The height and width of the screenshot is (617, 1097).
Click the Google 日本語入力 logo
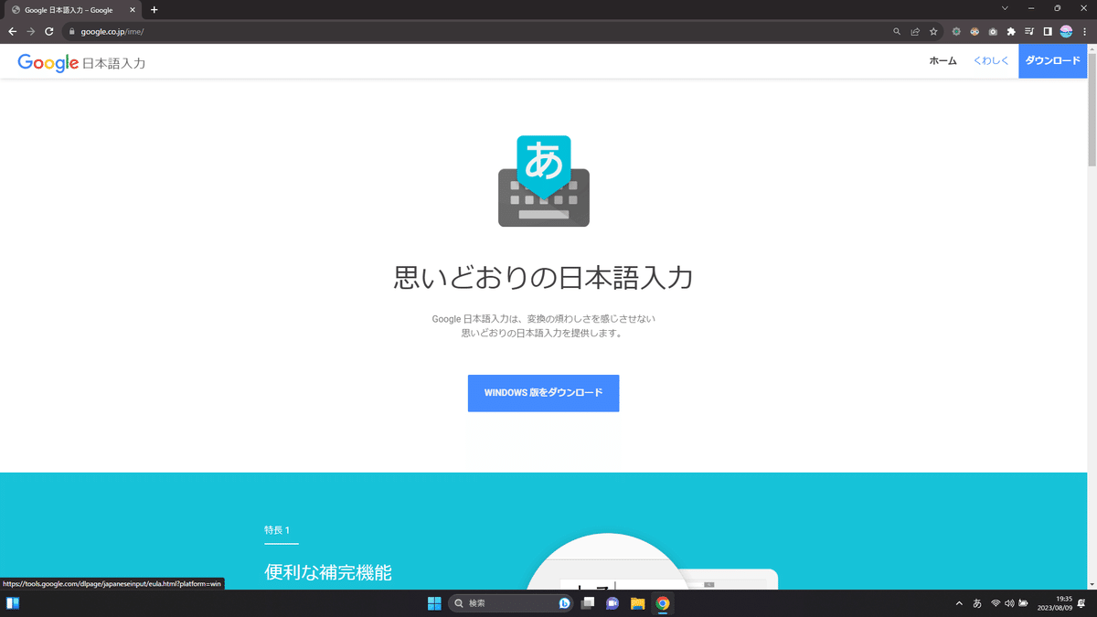point(81,62)
